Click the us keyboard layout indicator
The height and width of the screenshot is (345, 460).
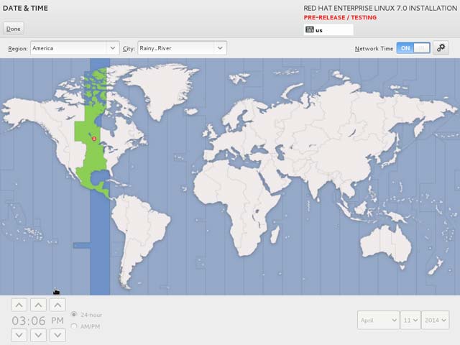pyautogui.click(x=328, y=30)
